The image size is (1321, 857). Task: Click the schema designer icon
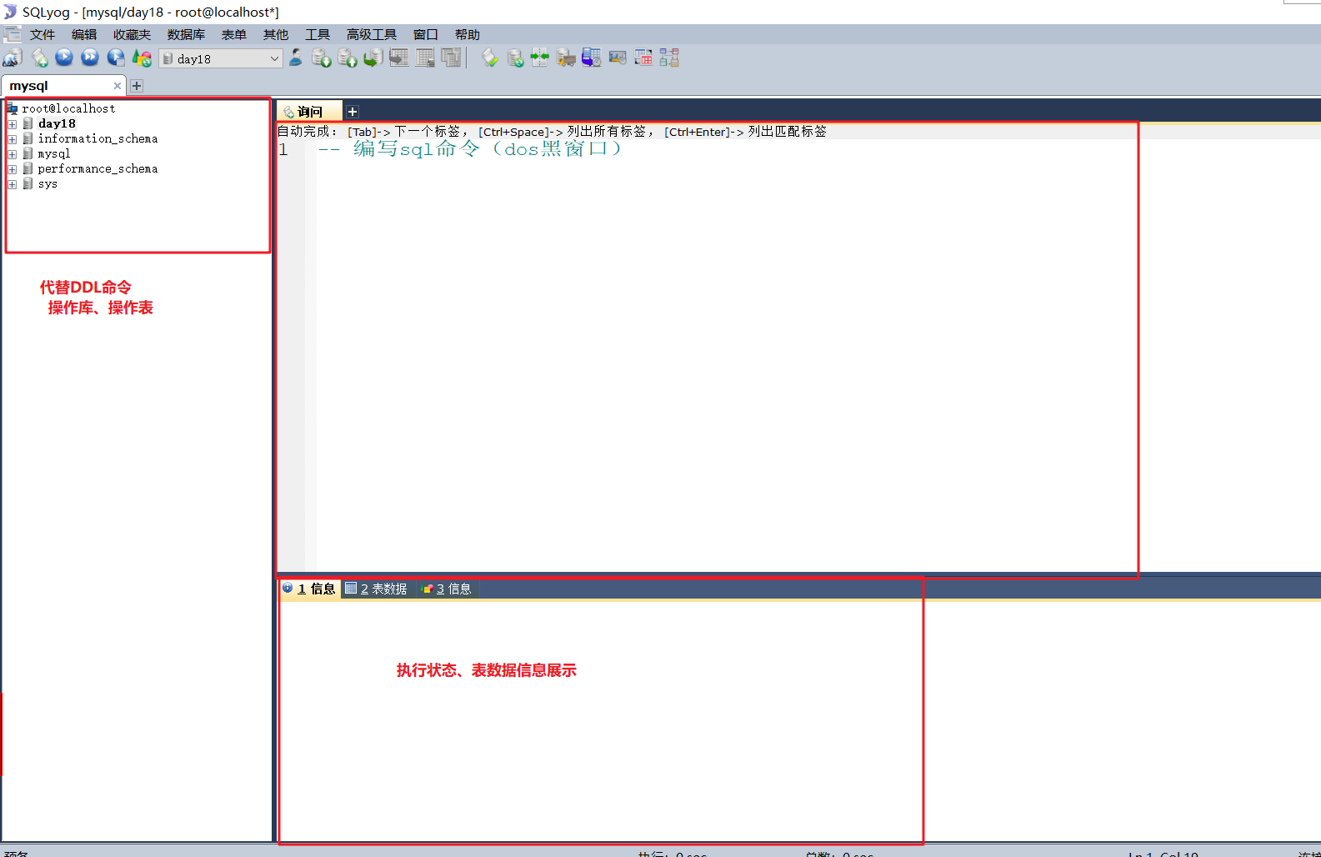click(669, 58)
